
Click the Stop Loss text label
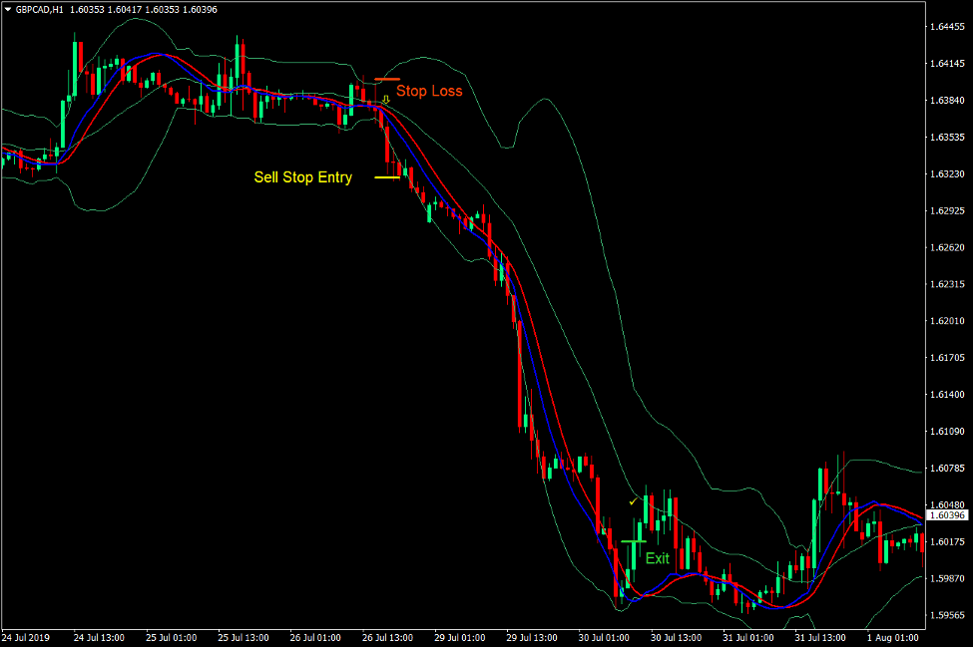pos(429,91)
